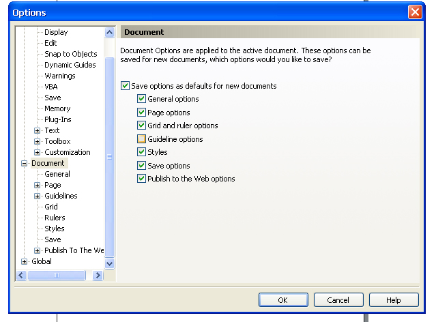436x322 pixels.
Task: Select Document item in tree
Action: 48,163
